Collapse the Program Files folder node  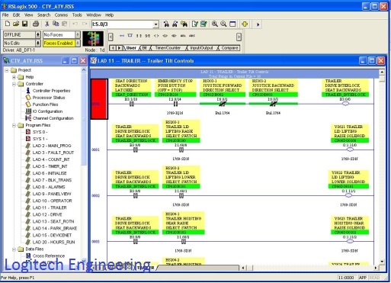(x=14, y=125)
